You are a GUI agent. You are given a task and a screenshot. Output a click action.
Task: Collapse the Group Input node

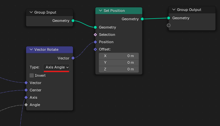[x=31, y=12]
